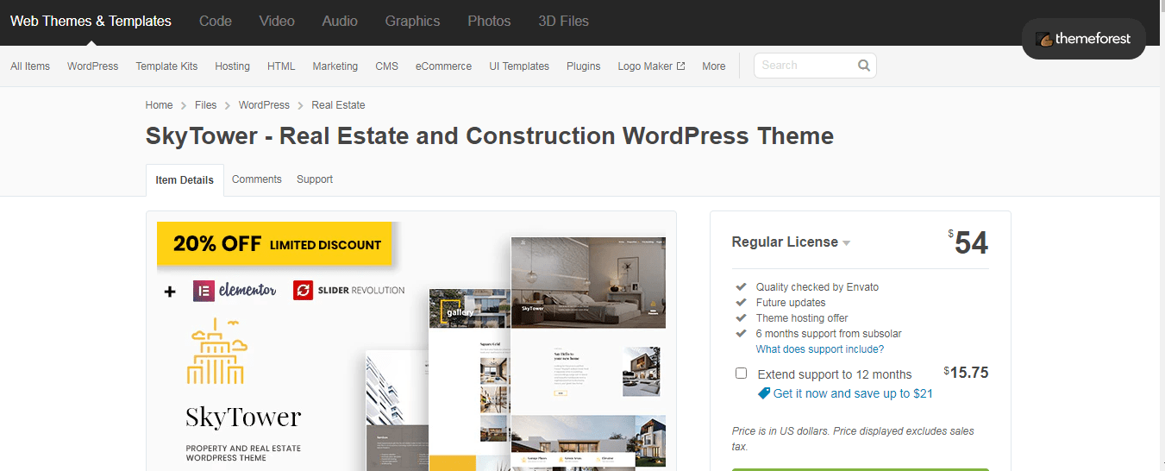Viewport: 1165px width, 471px height.
Task: Open the Template Kits category
Action: pyautogui.click(x=166, y=66)
